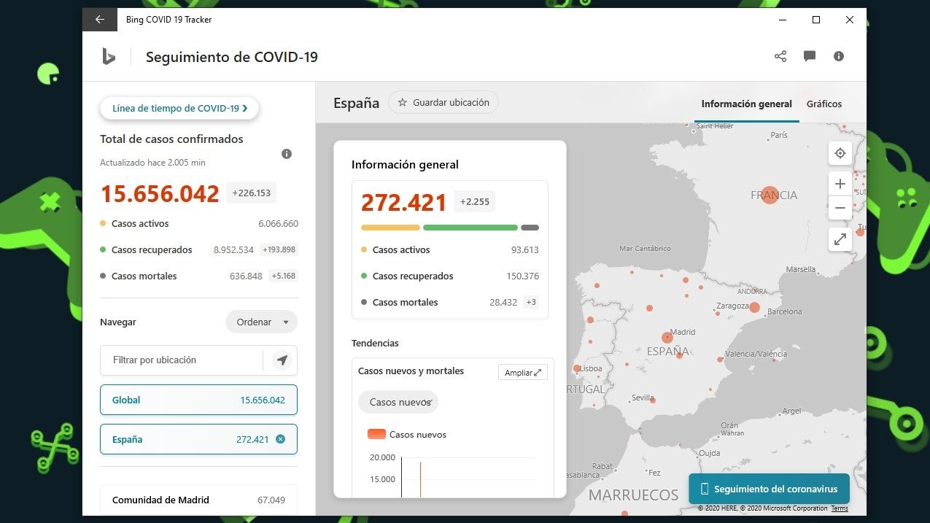Click Actualizado hace 2.005 min text
Image resolution: width=930 pixels, height=523 pixels.
point(152,163)
